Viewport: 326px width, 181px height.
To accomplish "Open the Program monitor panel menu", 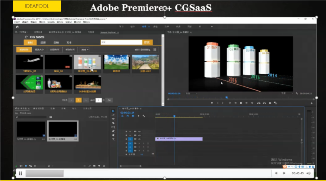I will pos(191,32).
